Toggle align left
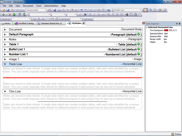Screen dimensions: 182x136 coord(109,14)
